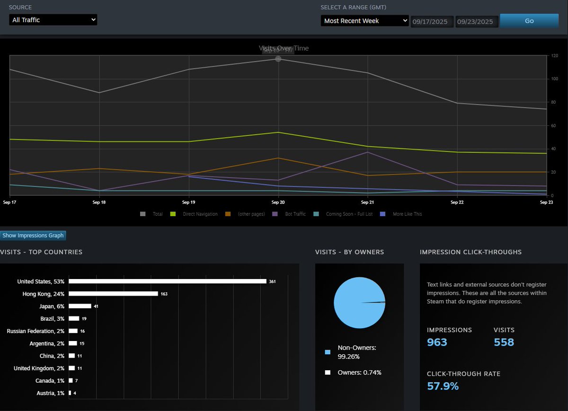Toggle the gray Total legend swatch
The width and height of the screenshot is (568, 411).
(x=143, y=214)
